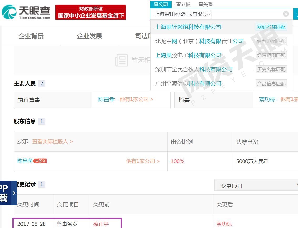This screenshot has height=228, width=298.
Task: Open executive director 陈昌孝's profile link
Action: click(106, 99)
